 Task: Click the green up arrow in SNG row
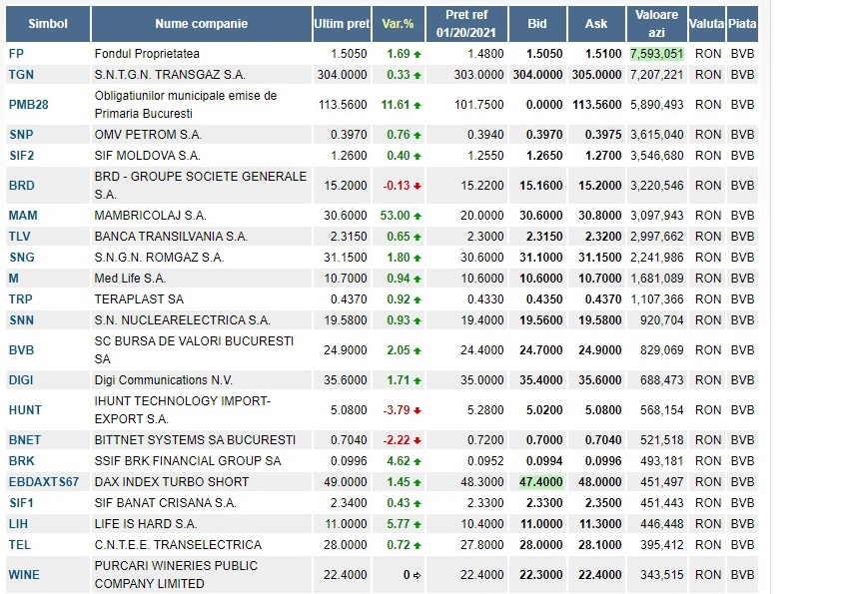click(x=418, y=259)
